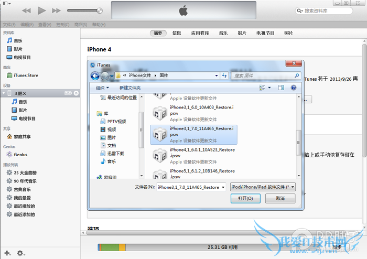Open the gear settings menu at bottom
The width and height of the screenshot is (367, 259).
pyautogui.click(x=20, y=253)
